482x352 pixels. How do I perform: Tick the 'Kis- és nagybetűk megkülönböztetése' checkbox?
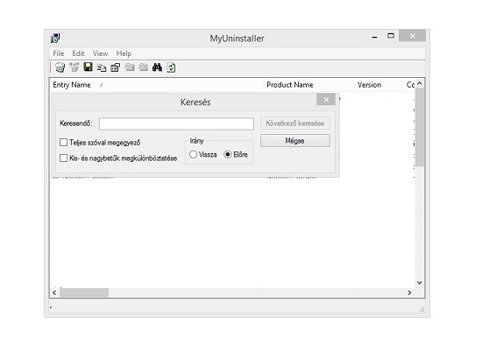click(64, 158)
